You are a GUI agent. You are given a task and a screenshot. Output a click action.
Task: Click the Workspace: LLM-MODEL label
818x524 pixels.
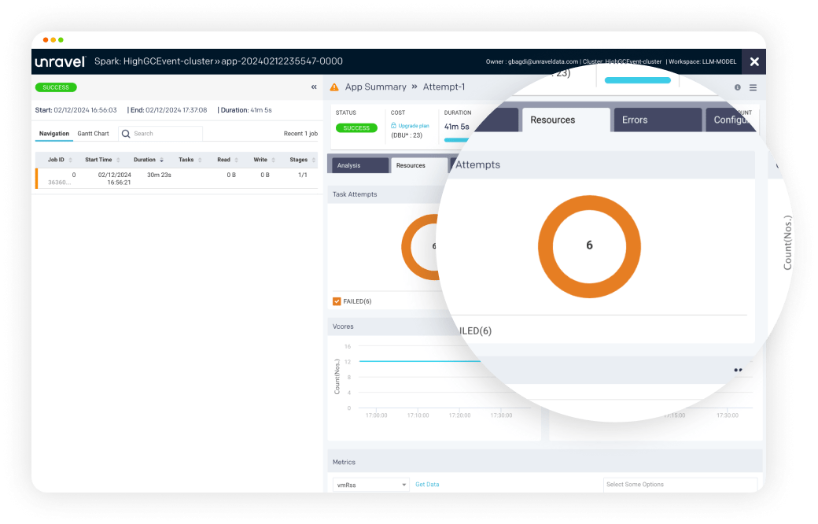click(702, 61)
